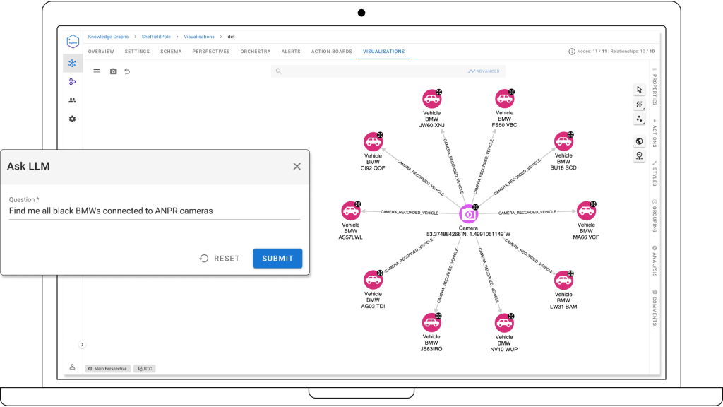The width and height of the screenshot is (723, 407).
Task: Click the undo arrow icon in the visualisation toolbar
Action: click(127, 71)
